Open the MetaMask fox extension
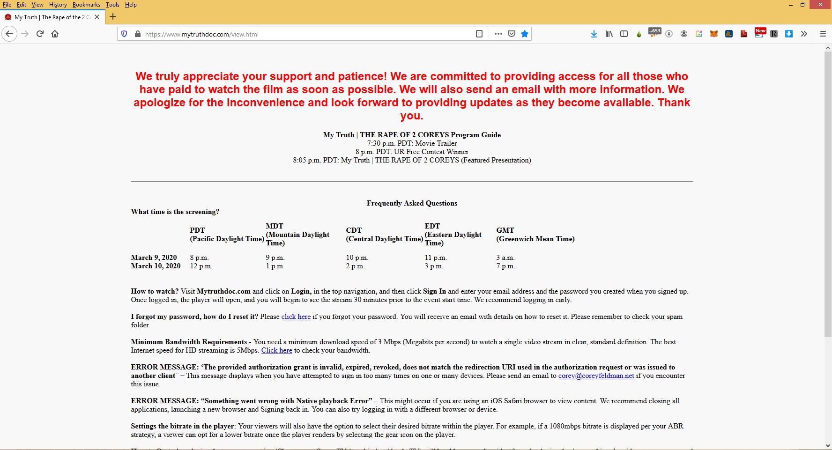Screen dimensions: 832x450 (714, 34)
